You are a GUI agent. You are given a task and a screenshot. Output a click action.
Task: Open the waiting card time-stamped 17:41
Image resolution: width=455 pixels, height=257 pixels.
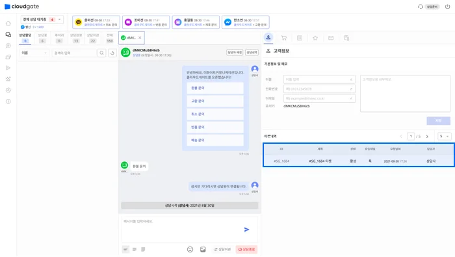146,22
